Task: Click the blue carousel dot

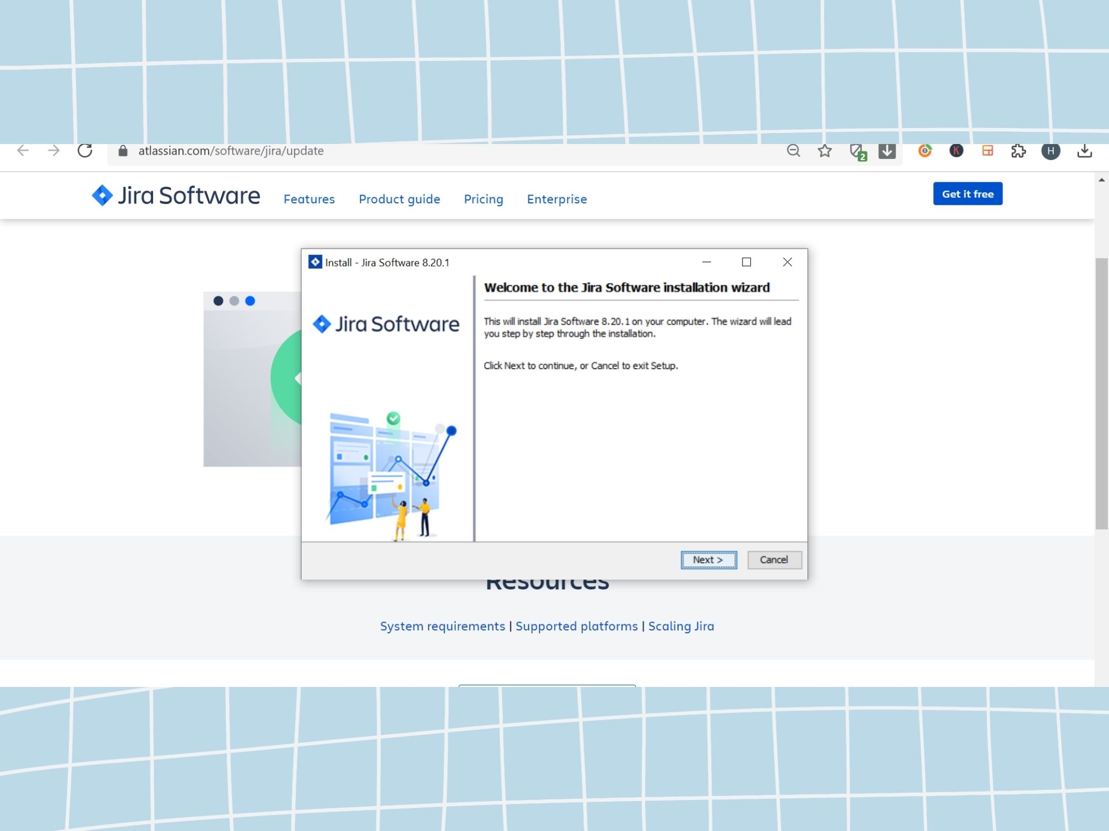Action: (x=250, y=301)
